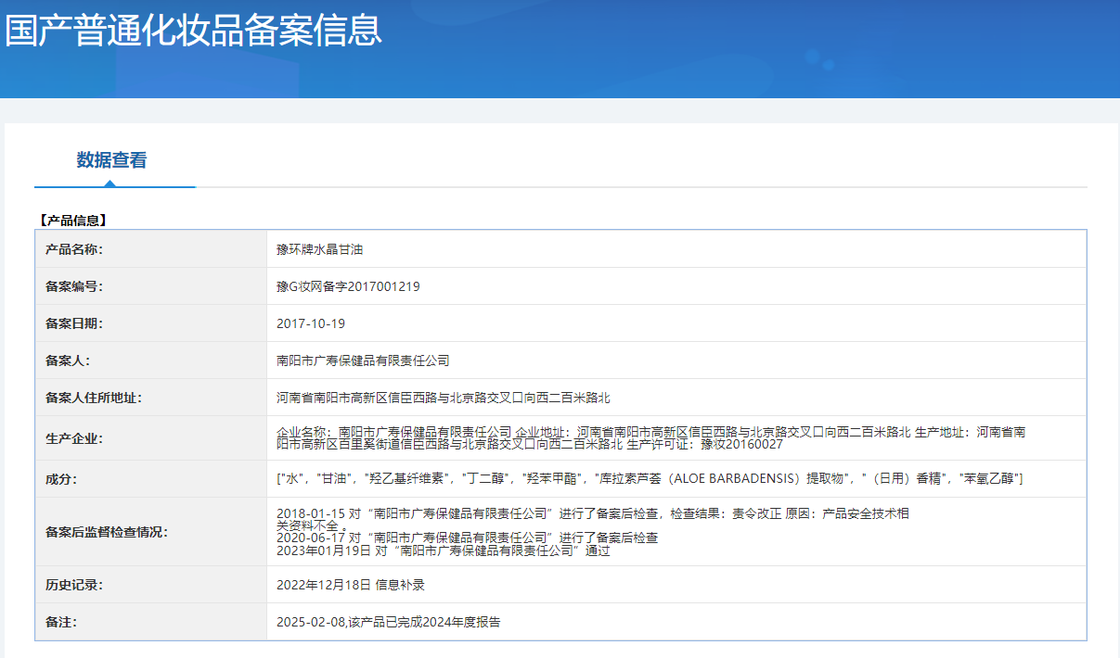This screenshot has height=658, width=1120.
Task: Click the 国产普通化妆品备案信息 page title
Action: 193,30
